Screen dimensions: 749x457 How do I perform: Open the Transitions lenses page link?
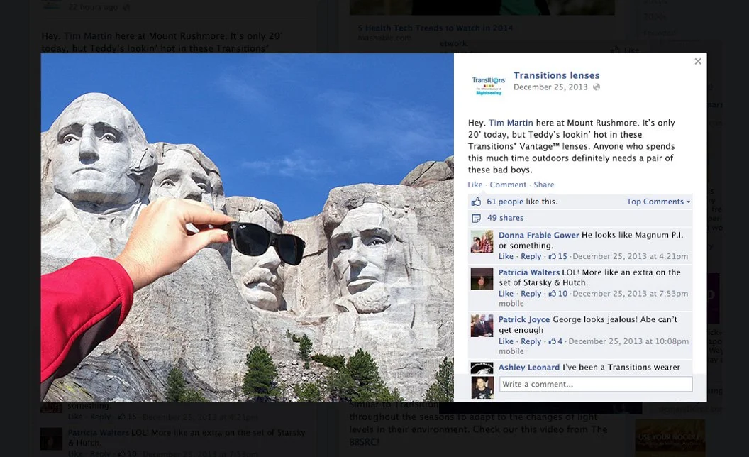pos(556,75)
